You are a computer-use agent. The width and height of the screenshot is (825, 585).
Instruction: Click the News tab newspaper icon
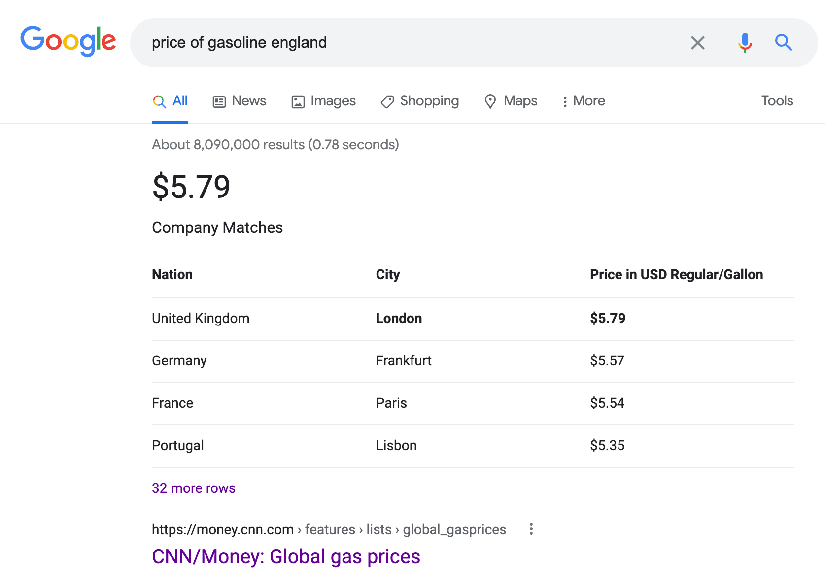pos(219,102)
